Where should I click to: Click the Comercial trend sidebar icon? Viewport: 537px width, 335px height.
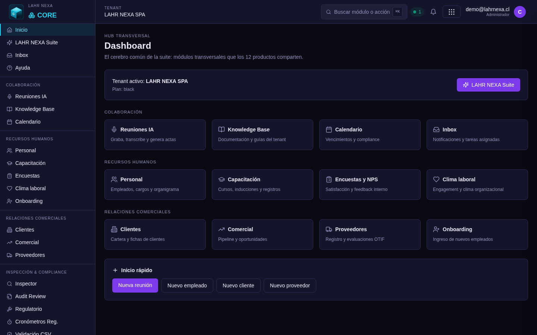[10, 242]
